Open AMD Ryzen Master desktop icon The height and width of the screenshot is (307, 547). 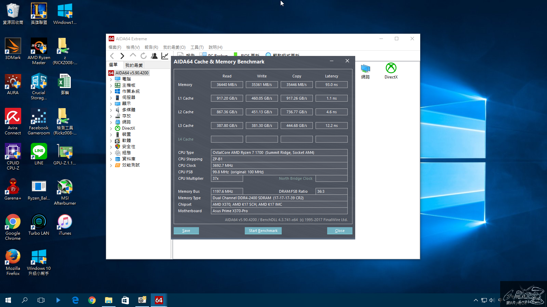39,51
